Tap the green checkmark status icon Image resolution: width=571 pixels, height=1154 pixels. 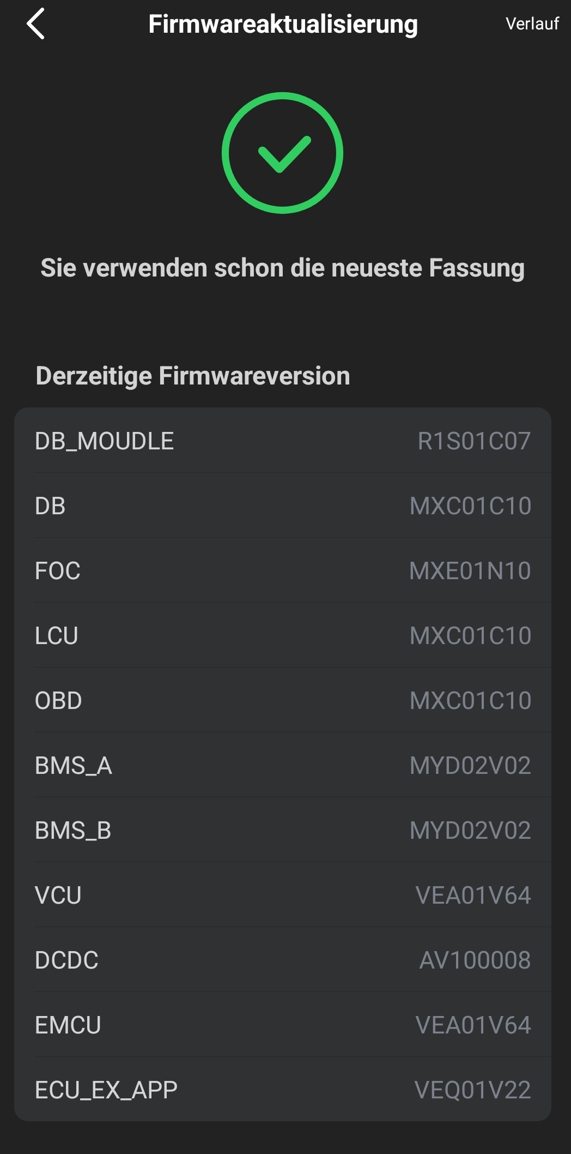point(282,153)
